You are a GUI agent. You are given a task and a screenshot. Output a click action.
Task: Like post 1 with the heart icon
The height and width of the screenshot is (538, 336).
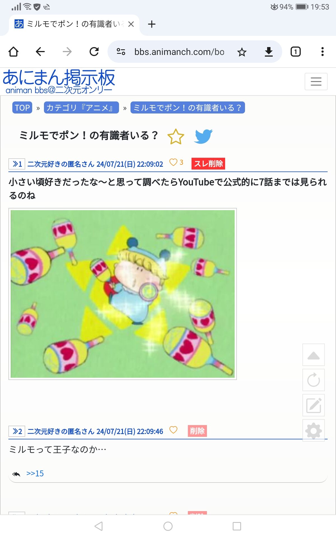point(173,162)
